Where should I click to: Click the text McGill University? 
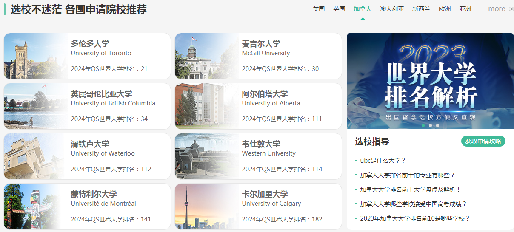[266, 53]
